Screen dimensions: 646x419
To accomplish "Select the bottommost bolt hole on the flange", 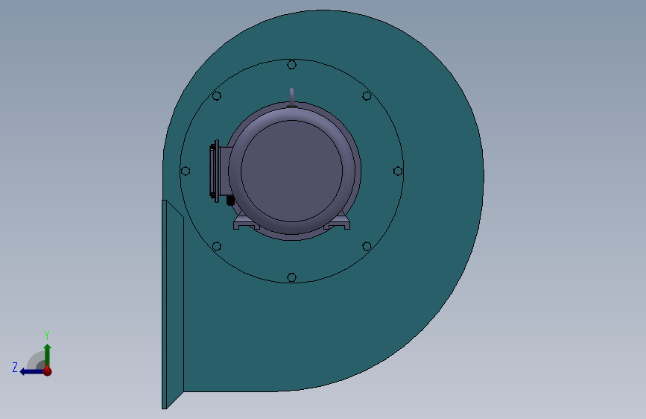I will (291, 277).
